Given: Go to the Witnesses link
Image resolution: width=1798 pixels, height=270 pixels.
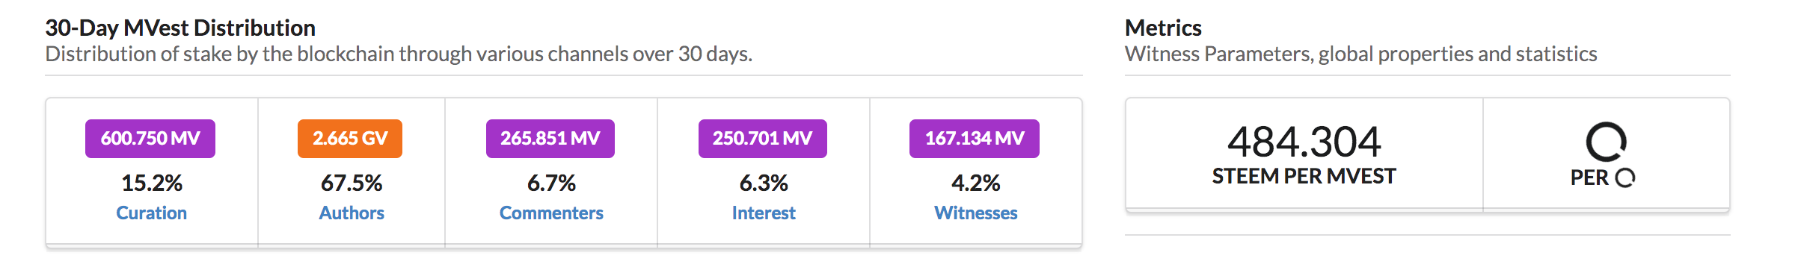Looking at the screenshot, I should pos(976,213).
